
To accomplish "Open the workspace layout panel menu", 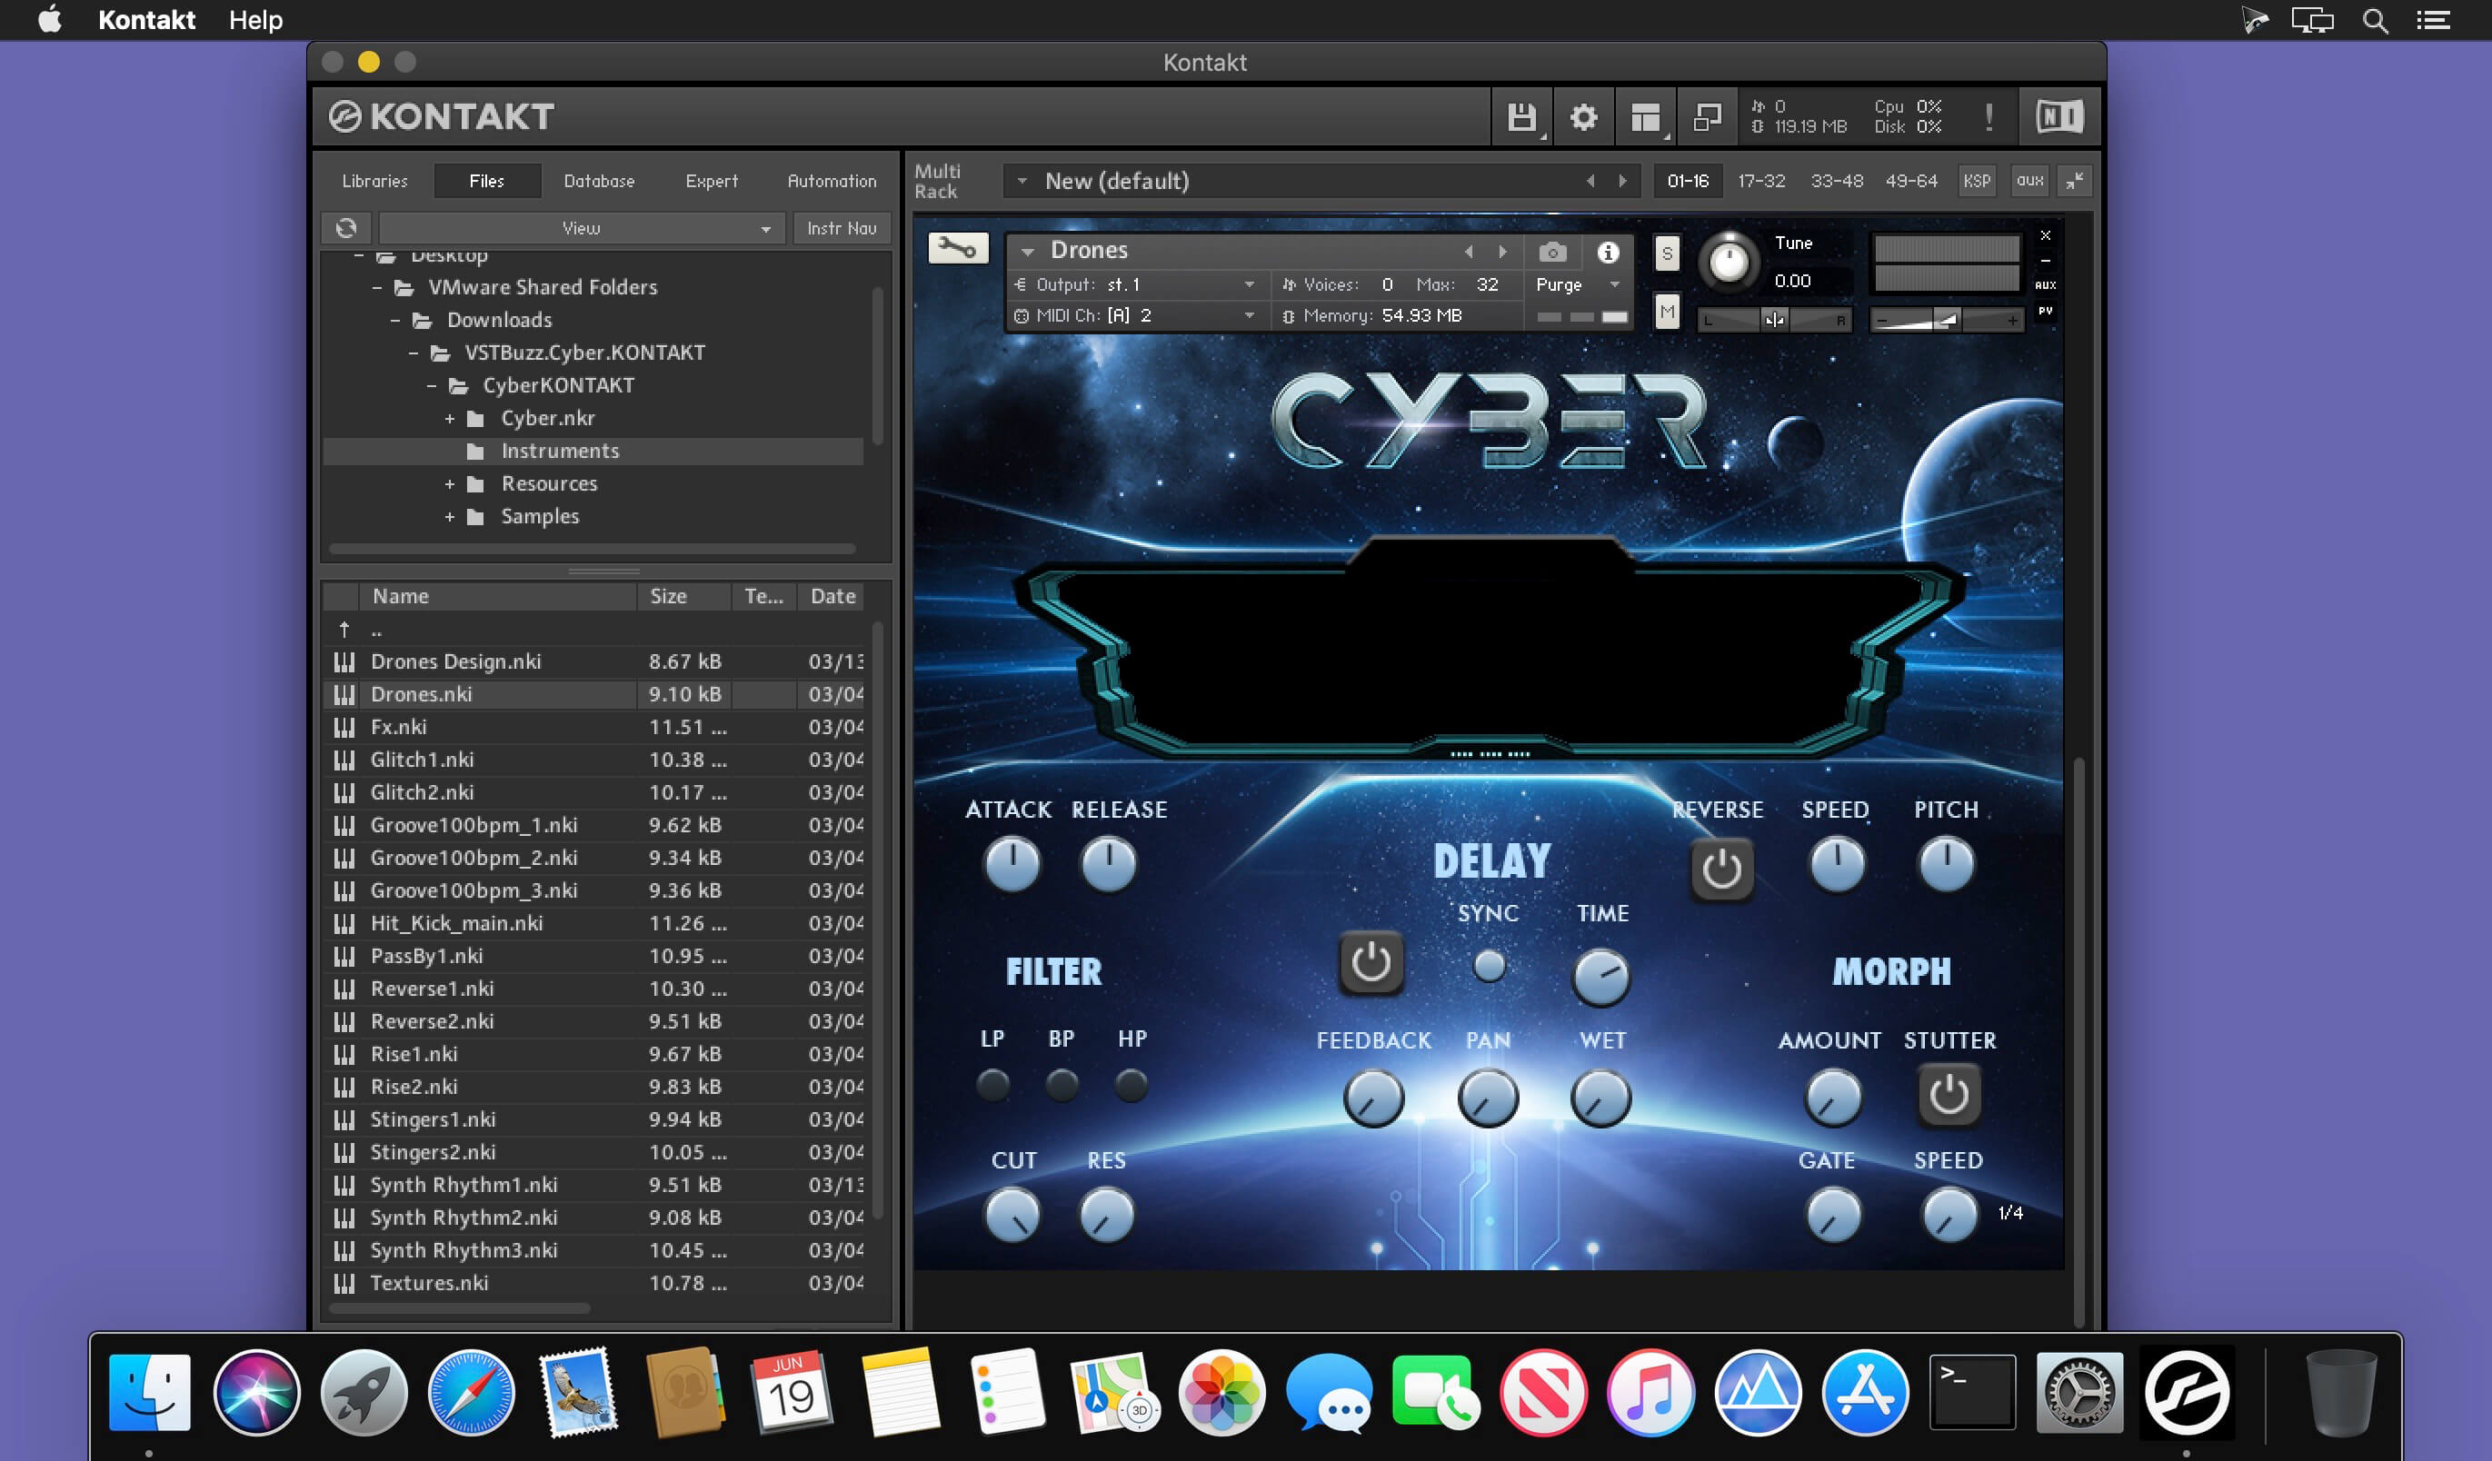I will click(1646, 117).
